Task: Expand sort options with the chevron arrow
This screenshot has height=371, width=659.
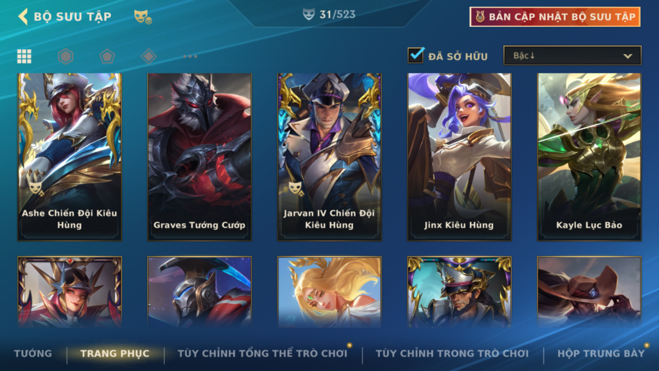Action: pyautogui.click(x=628, y=56)
